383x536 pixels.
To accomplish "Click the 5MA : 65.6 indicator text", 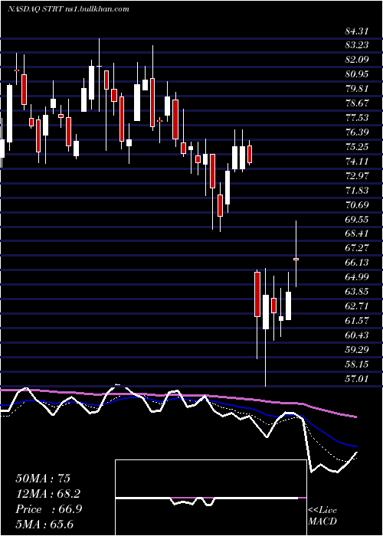I will click(44, 524).
